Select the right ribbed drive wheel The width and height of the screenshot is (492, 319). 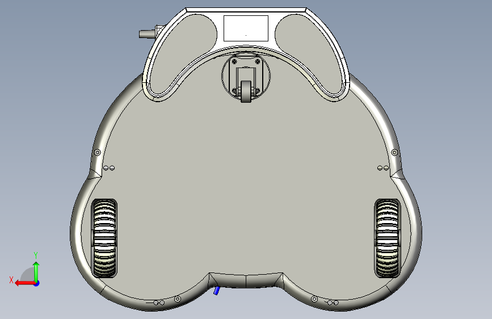point(388,238)
